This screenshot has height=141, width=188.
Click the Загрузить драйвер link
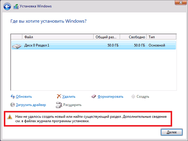tap(31, 105)
